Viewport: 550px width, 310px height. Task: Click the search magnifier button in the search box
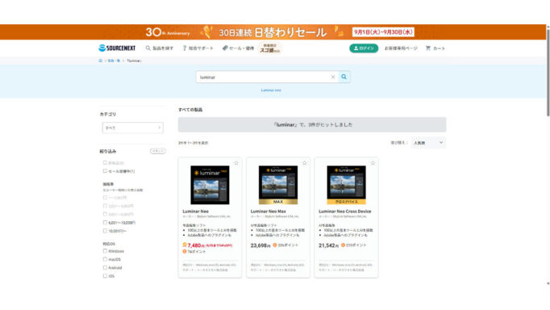pyautogui.click(x=344, y=77)
